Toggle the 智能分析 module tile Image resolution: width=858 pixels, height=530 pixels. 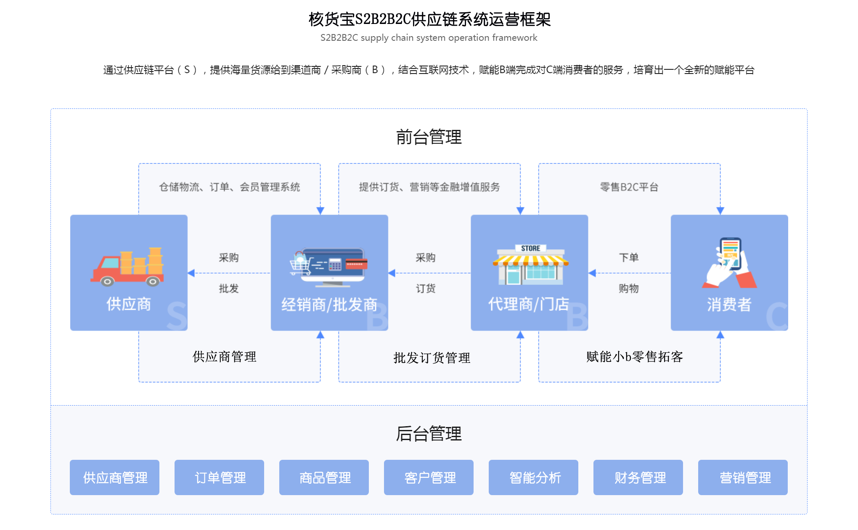coord(534,477)
